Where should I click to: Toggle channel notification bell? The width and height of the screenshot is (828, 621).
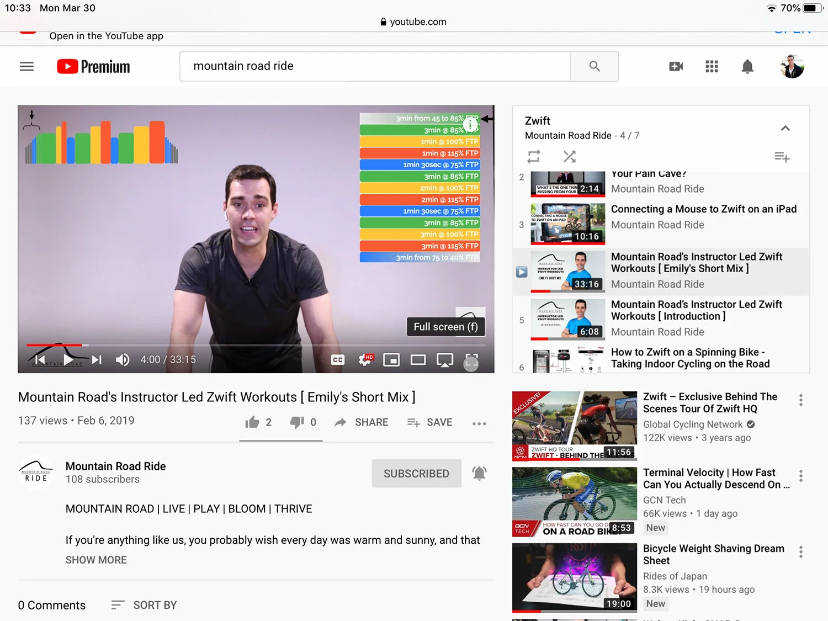479,473
